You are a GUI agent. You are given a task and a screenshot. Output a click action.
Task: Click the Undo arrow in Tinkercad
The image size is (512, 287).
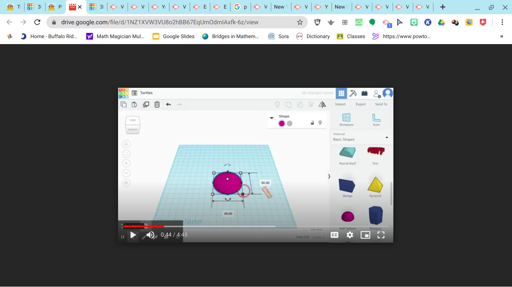tap(168, 105)
